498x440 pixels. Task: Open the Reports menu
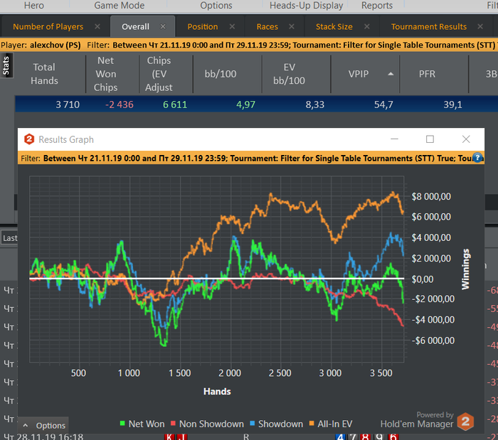point(377,6)
